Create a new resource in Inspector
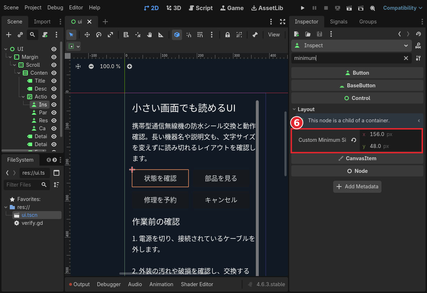The image size is (427, 293). point(296,34)
